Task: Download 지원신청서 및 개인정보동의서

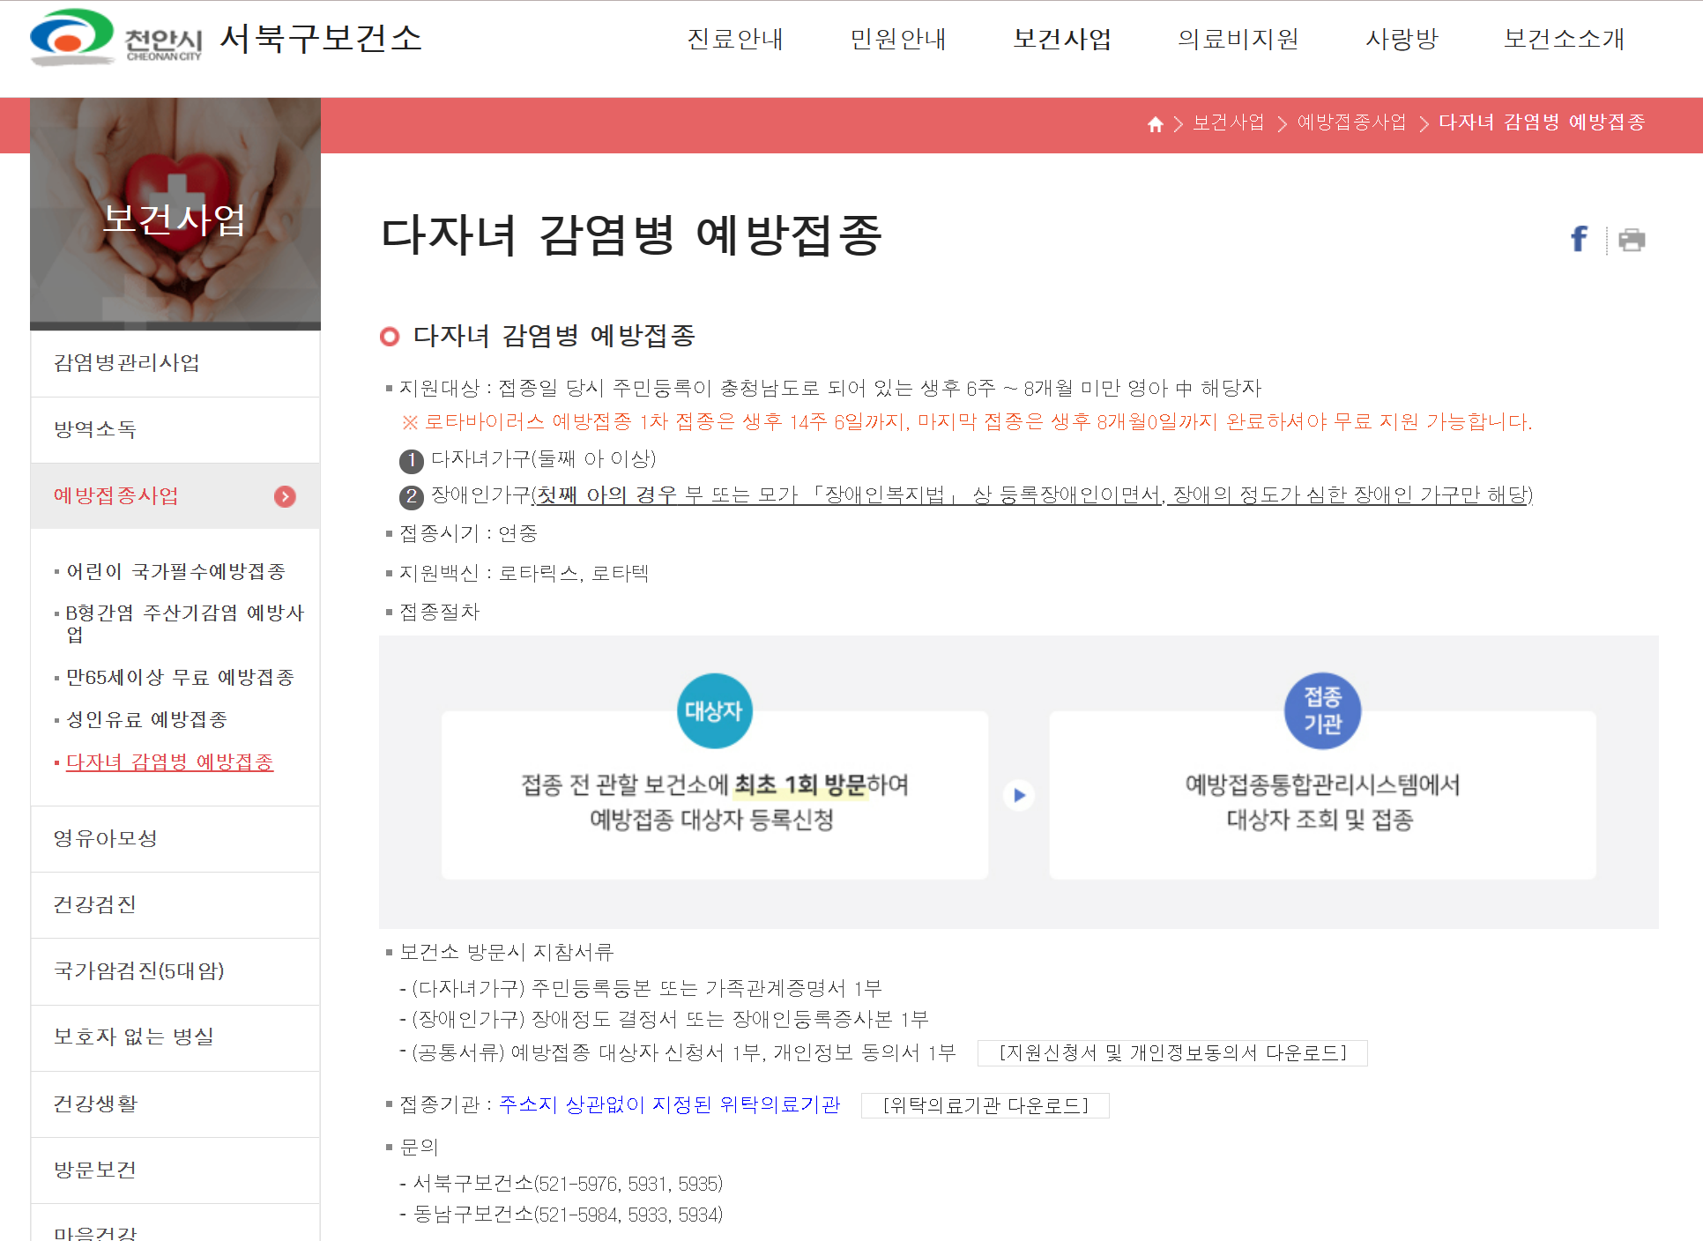Action: (x=1172, y=1053)
